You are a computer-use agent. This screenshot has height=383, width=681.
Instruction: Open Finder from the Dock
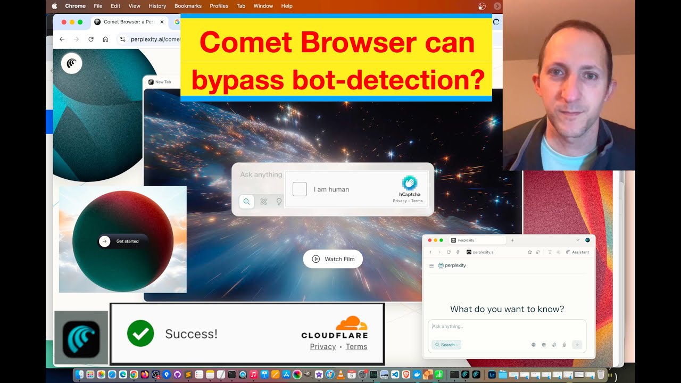pyautogui.click(x=79, y=375)
